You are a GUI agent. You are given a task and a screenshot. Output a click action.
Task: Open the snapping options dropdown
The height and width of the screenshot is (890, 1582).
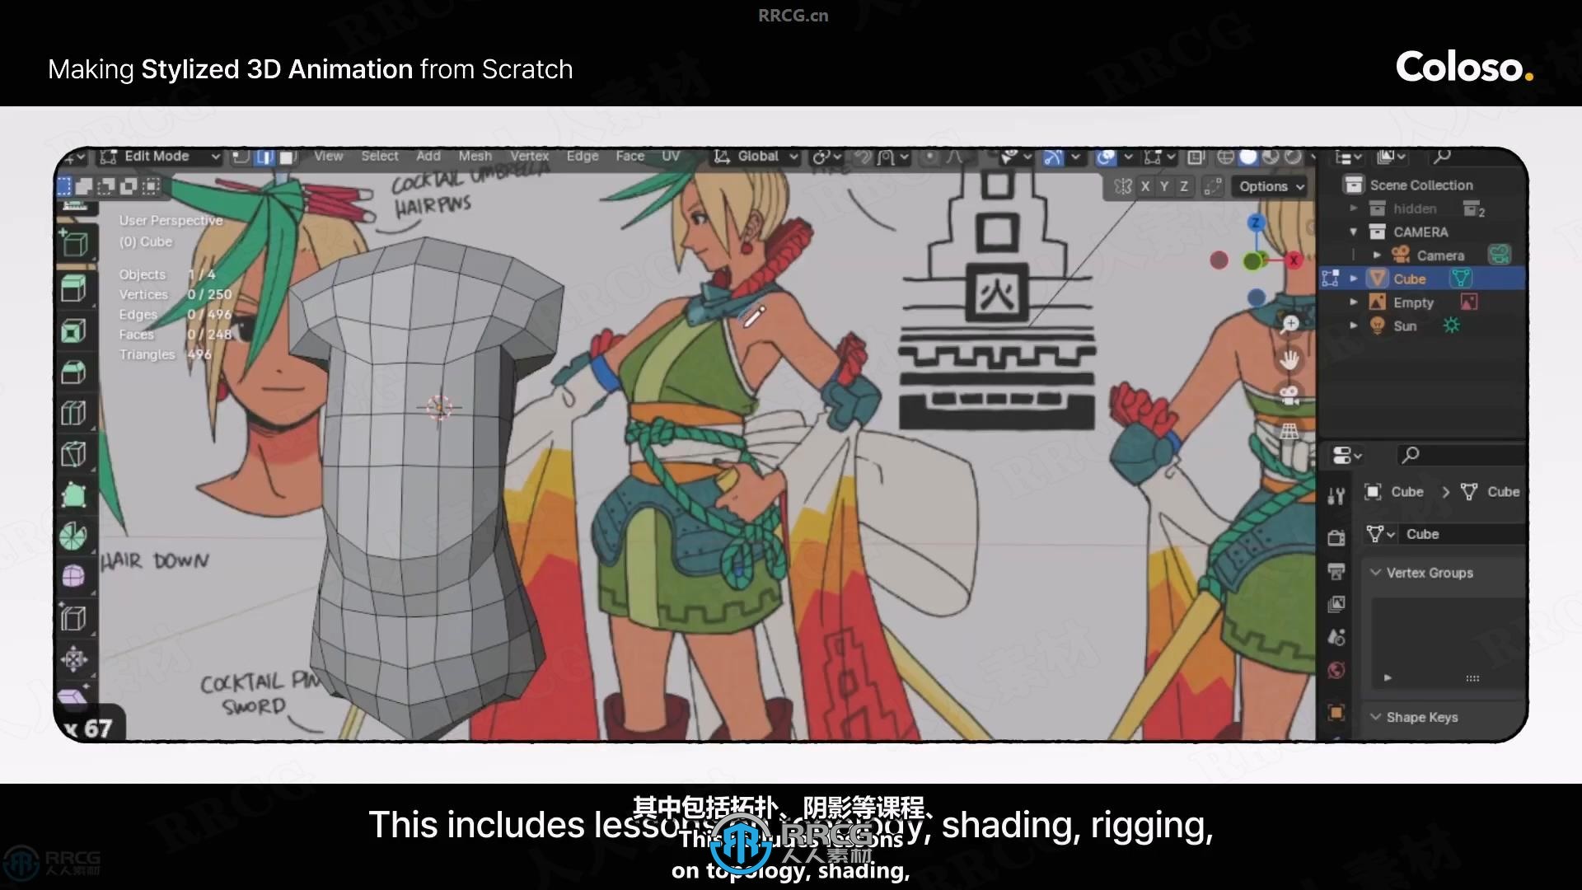pos(893,157)
